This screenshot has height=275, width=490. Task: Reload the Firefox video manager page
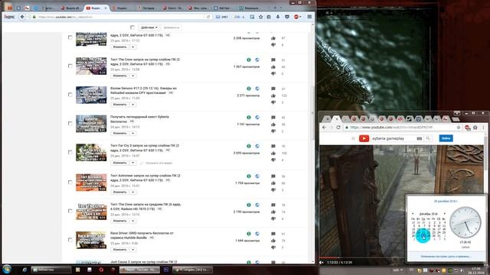[208, 17]
